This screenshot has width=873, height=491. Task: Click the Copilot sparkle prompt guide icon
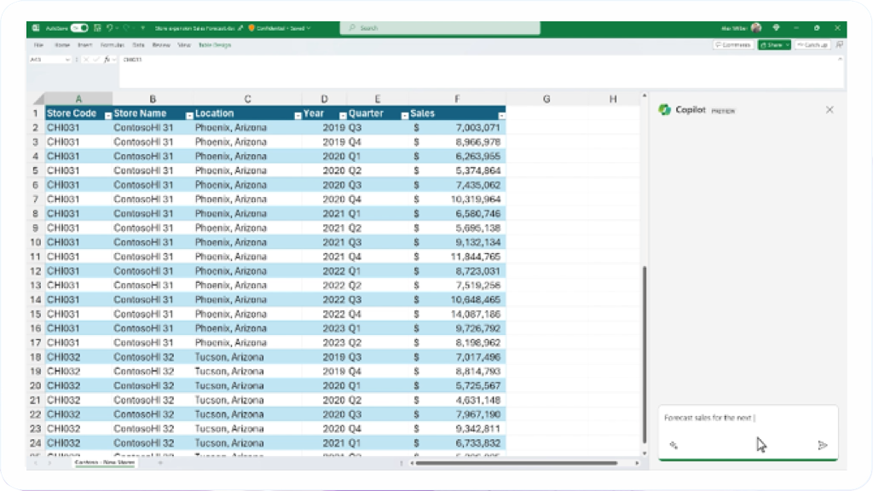(x=674, y=445)
